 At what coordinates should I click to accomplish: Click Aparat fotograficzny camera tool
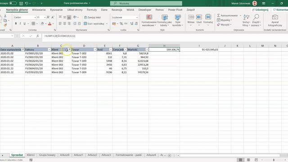pyautogui.click(x=275, y=20)
